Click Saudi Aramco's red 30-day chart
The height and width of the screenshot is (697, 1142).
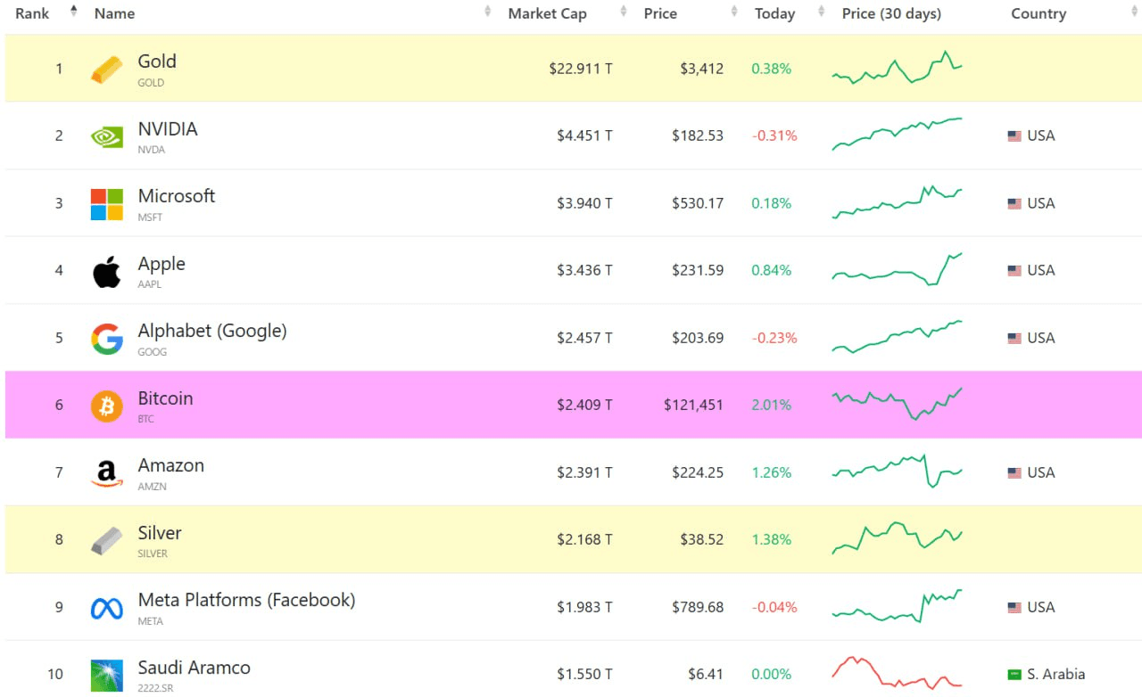pos(897,673)
